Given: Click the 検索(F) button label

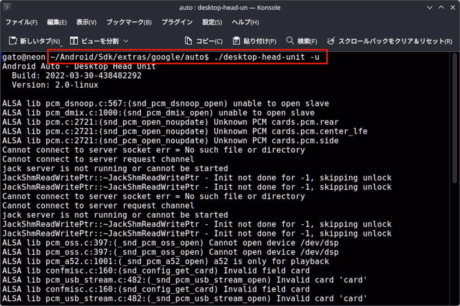Looking at the screenshot, I should [307, 41].
